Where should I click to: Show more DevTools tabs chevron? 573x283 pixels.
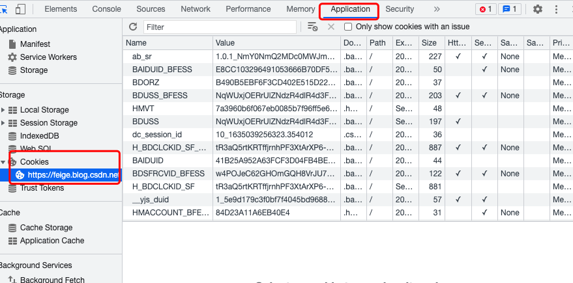pos(437,9)
